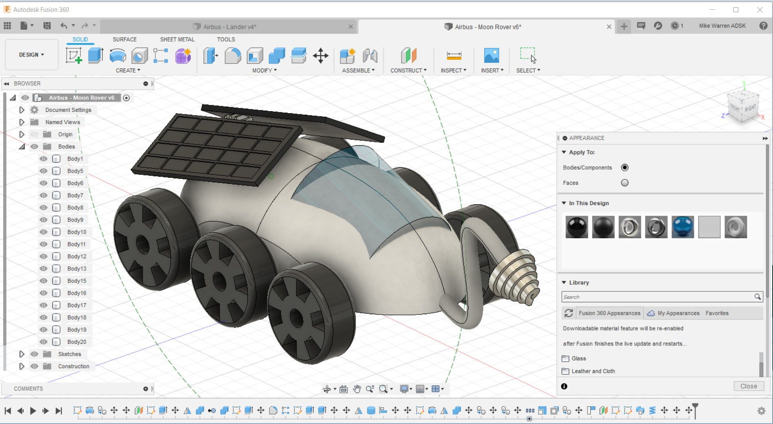773x424 pixels.
Task: Click the Extrude tool icon
Action: (95, 56)
